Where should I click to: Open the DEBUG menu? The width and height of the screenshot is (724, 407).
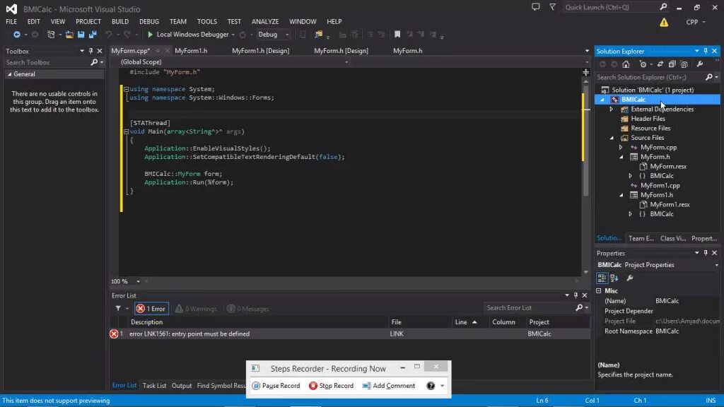(x=149, y=22)
